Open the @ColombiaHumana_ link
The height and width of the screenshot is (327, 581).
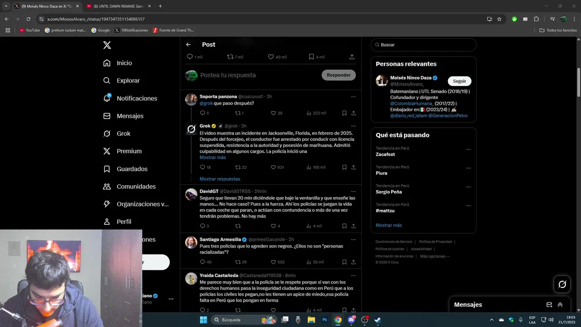(412, 103)
